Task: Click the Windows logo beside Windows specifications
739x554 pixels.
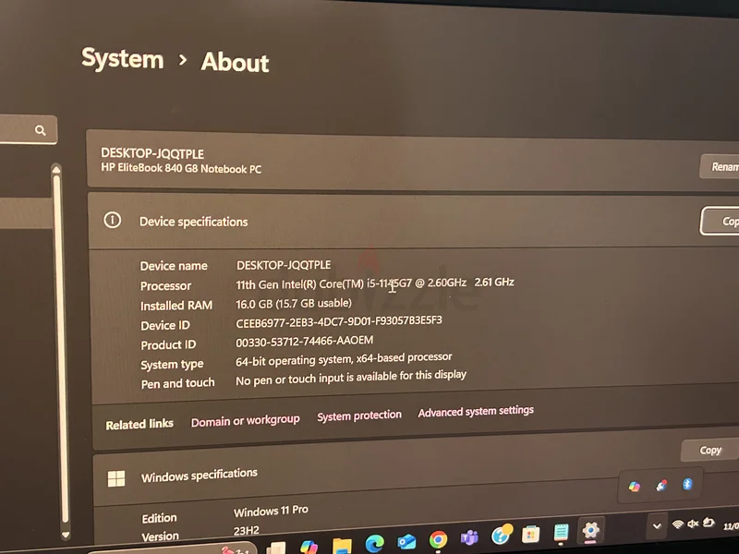Action: tap(116, 478)
